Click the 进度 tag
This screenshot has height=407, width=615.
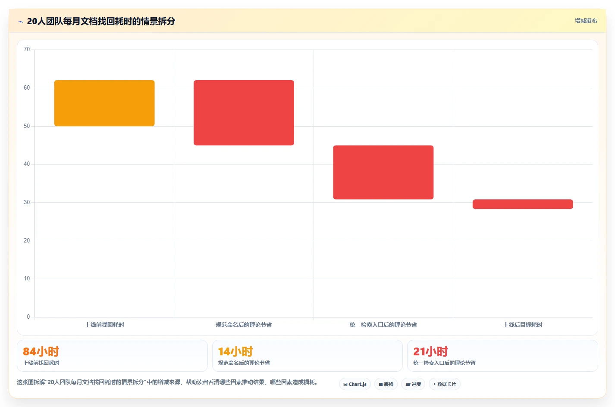pos(413,384)
